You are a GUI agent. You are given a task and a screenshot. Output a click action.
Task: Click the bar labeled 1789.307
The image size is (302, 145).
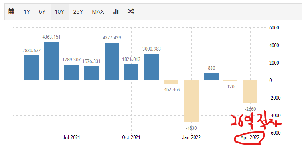click(71, 72)
